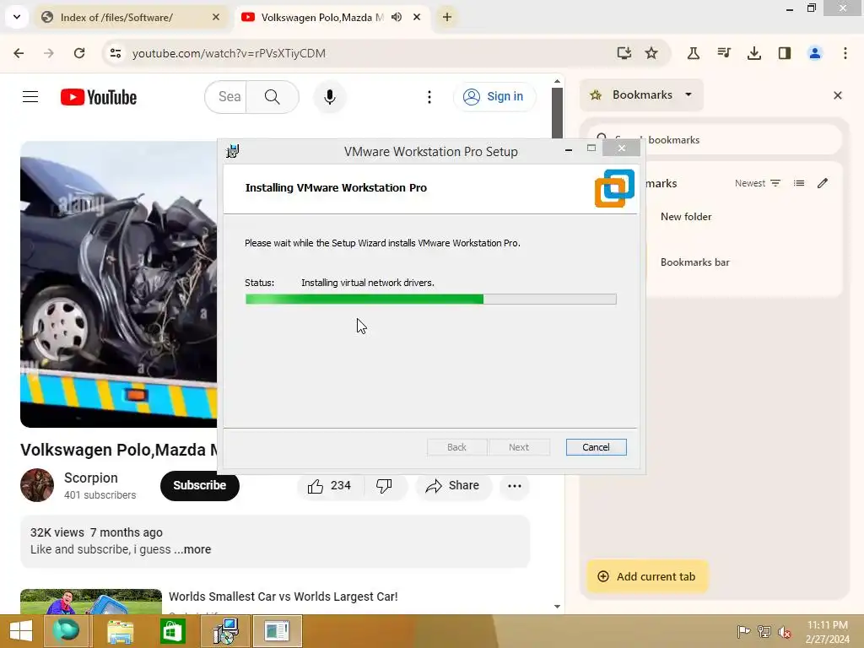Open Newest sort order dropdown

(x=758, y=183)
